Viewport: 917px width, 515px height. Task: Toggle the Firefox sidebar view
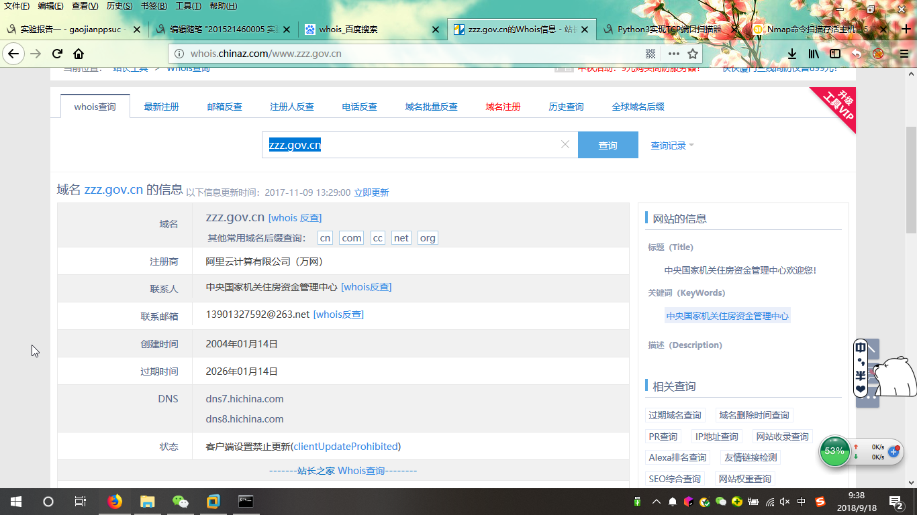(x=835, y=54)
